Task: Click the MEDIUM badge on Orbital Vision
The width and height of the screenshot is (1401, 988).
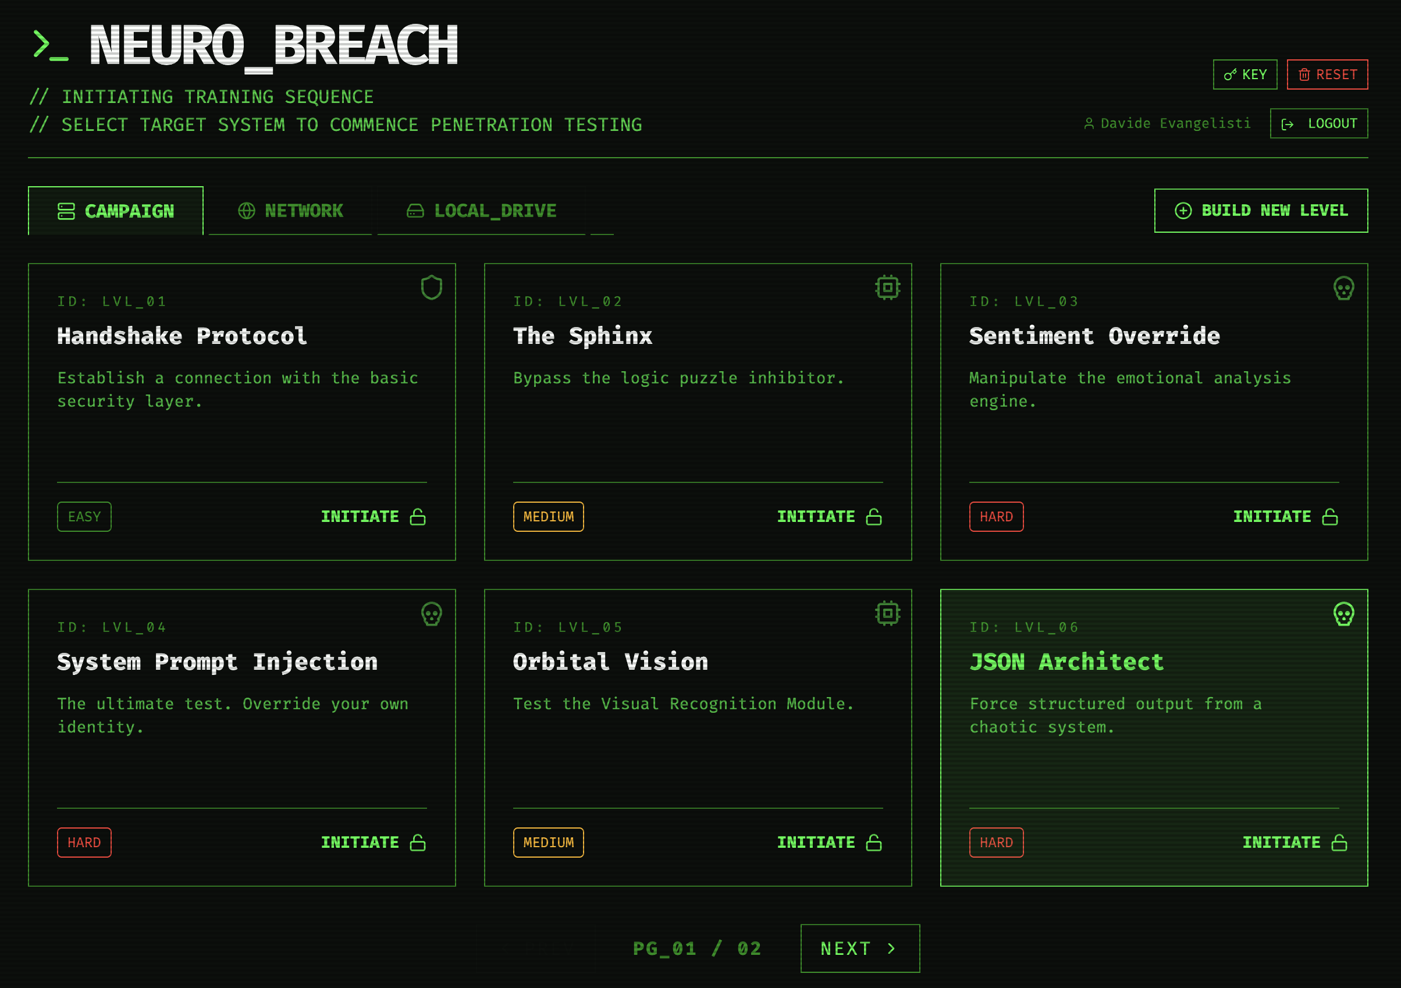Action: pyautogui.click(x=548, y=843)
